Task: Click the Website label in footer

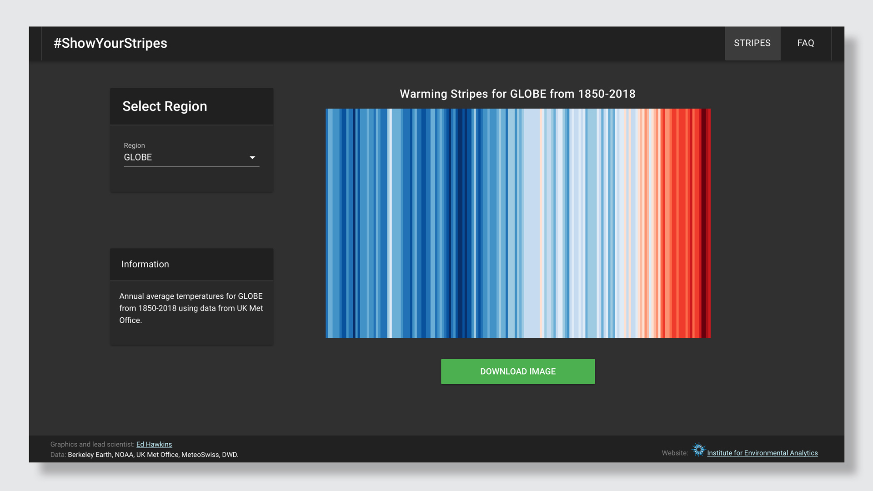Action: 674,453
